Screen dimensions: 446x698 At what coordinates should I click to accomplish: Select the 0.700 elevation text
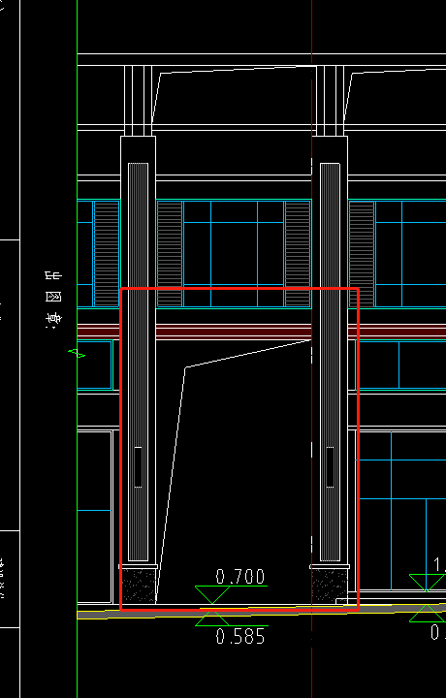click(240, 577)
